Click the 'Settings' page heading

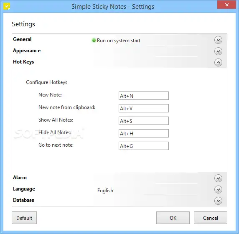23,24
